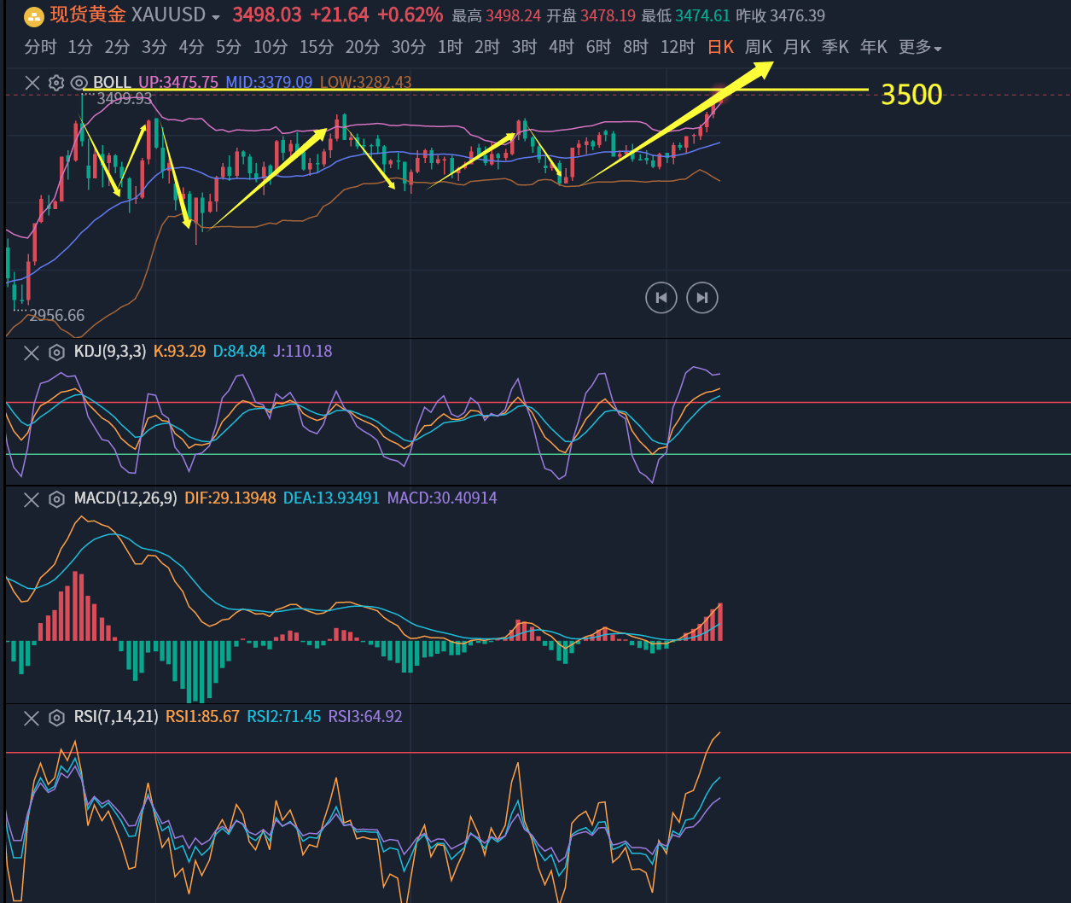The width and height of the screenshot is (1071, 903).
Task: Select the 8时 timeframe
Action: pos(636,47)
